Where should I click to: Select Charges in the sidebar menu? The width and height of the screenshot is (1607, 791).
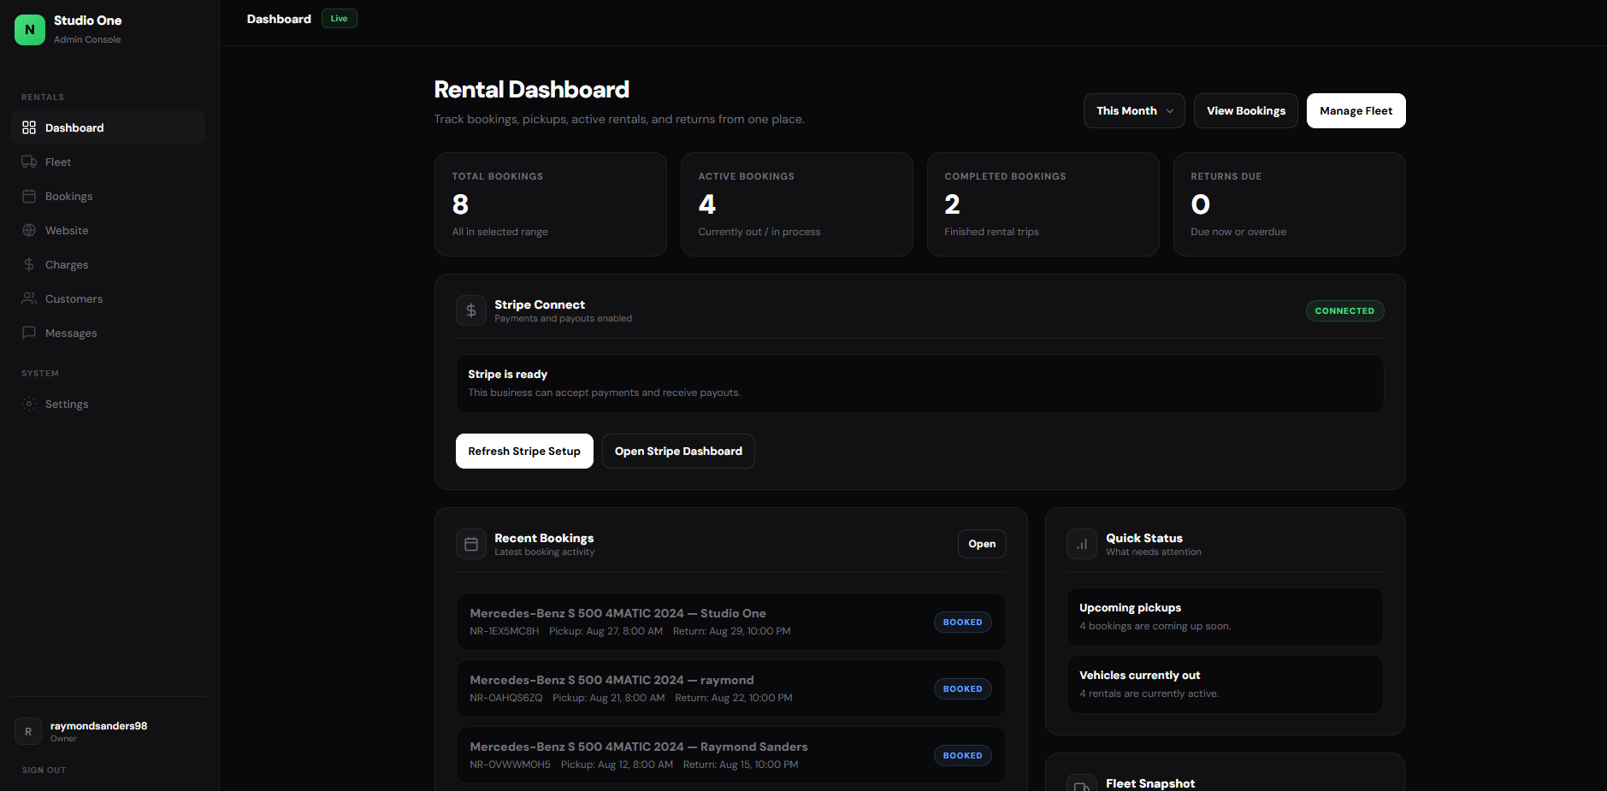(x=109, y=264)
